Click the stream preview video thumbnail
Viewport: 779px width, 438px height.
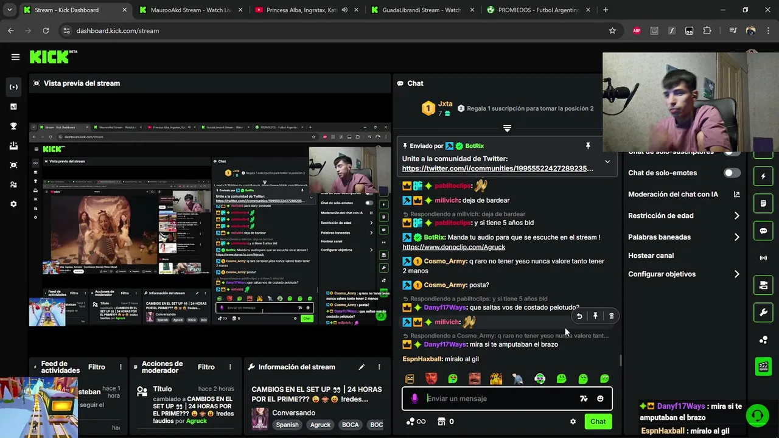[210, 225]
